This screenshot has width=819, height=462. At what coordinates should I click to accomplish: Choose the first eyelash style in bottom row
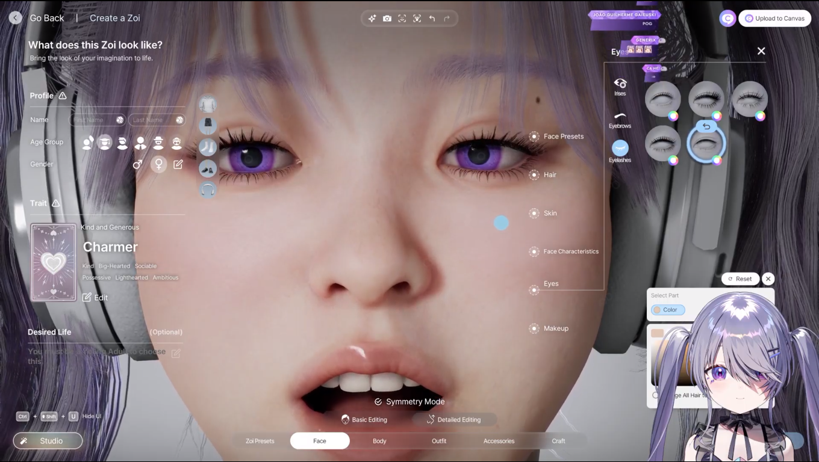click(663, 143)
